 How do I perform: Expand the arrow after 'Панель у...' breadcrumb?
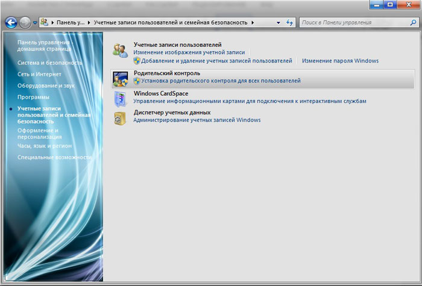point(89,23)
